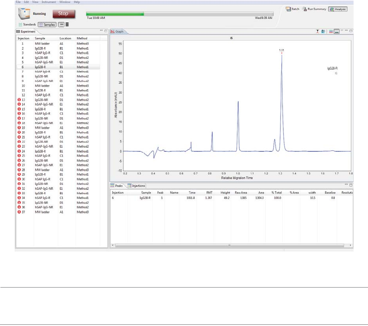The height and width of the screenshot is (326, 368).
Task: Stop the running batch
Action: tap(64, 13)
